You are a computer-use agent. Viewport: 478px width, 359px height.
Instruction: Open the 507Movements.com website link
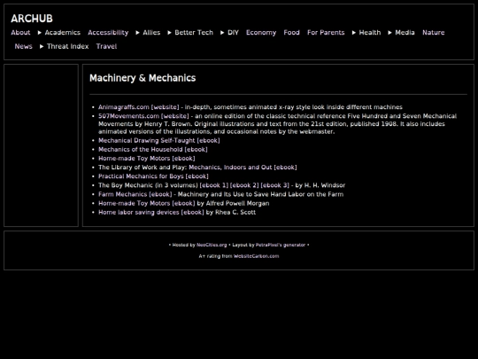[143, 116]
